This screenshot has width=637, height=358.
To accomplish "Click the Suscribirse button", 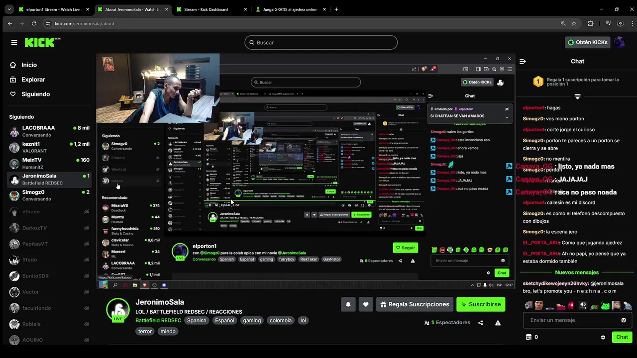I will (481, 304).
